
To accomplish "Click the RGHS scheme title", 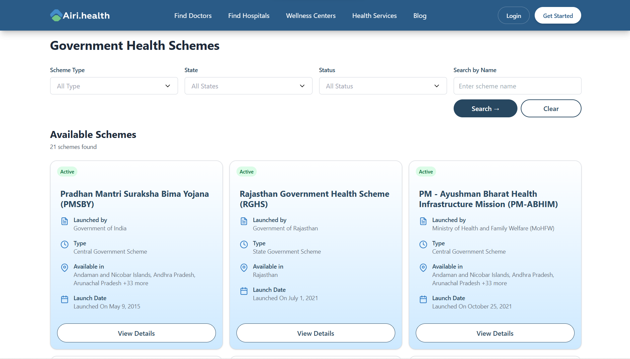I will tap(315, 199).
